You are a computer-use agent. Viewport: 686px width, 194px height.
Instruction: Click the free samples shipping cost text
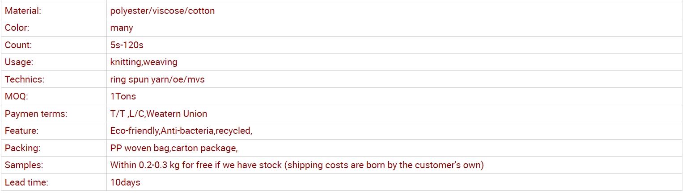[x=297, y=165]
